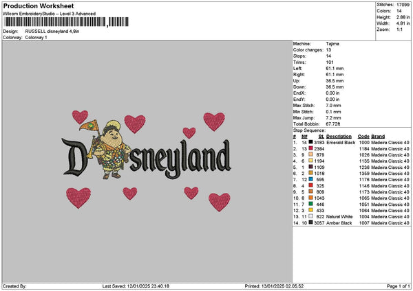Click the Stitches value '17099'

point(403,5)
